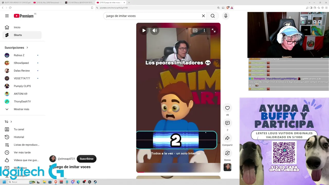Switch to the My Way YouTube tab
This screenshot has width=329, height=185.
(x=48, y=3)
